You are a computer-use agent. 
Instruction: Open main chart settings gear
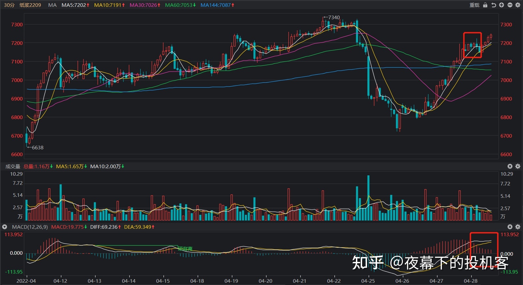point(518,5)
